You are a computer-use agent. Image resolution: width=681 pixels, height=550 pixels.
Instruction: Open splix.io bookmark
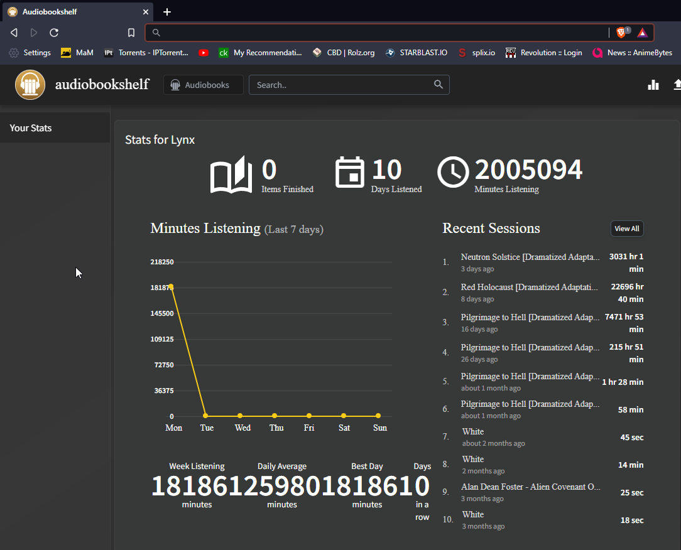pos(477,53)
